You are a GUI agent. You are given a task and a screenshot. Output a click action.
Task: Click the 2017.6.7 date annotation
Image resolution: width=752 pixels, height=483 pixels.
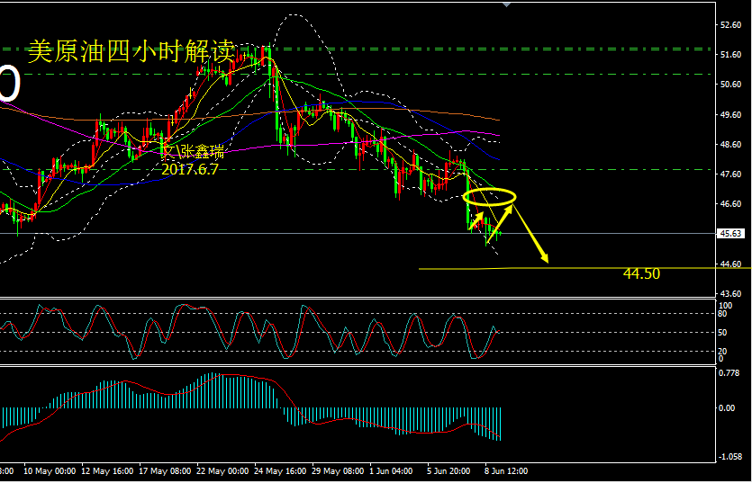[191, 167]
